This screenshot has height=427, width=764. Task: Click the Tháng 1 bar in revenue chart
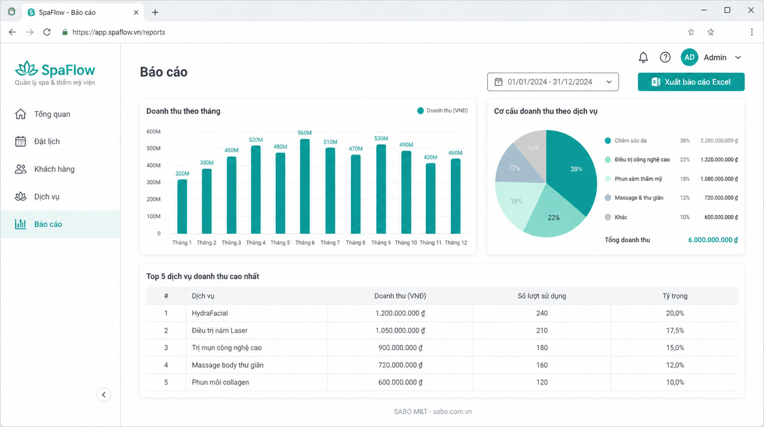[x=182, y=207]
